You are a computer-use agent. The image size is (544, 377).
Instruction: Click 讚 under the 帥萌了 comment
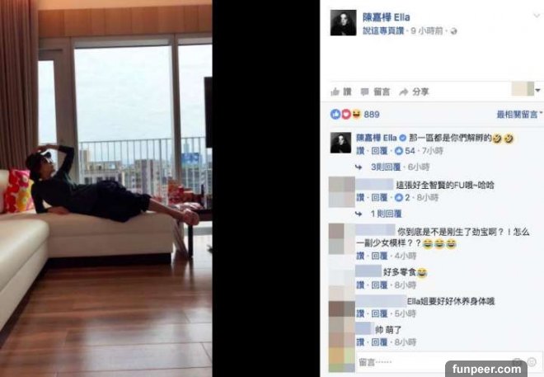(360, 342)
